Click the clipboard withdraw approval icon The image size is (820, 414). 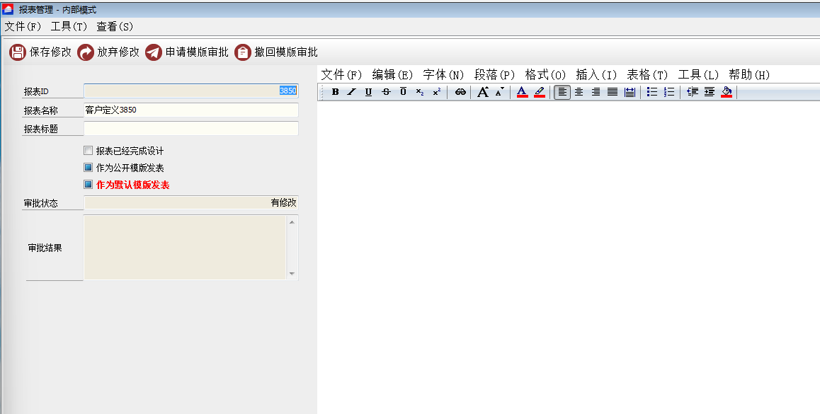click(x=243, y=52)
